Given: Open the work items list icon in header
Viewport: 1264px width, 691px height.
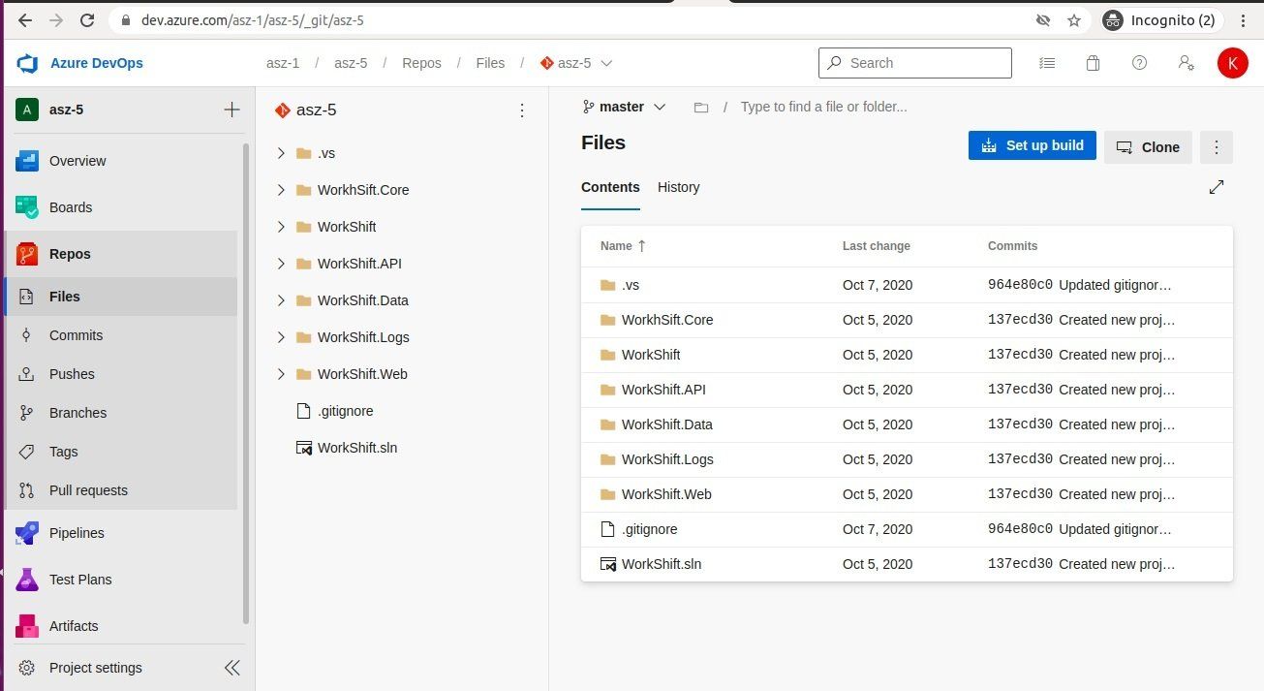Looking at the screenshot, I should (1047, 63).
